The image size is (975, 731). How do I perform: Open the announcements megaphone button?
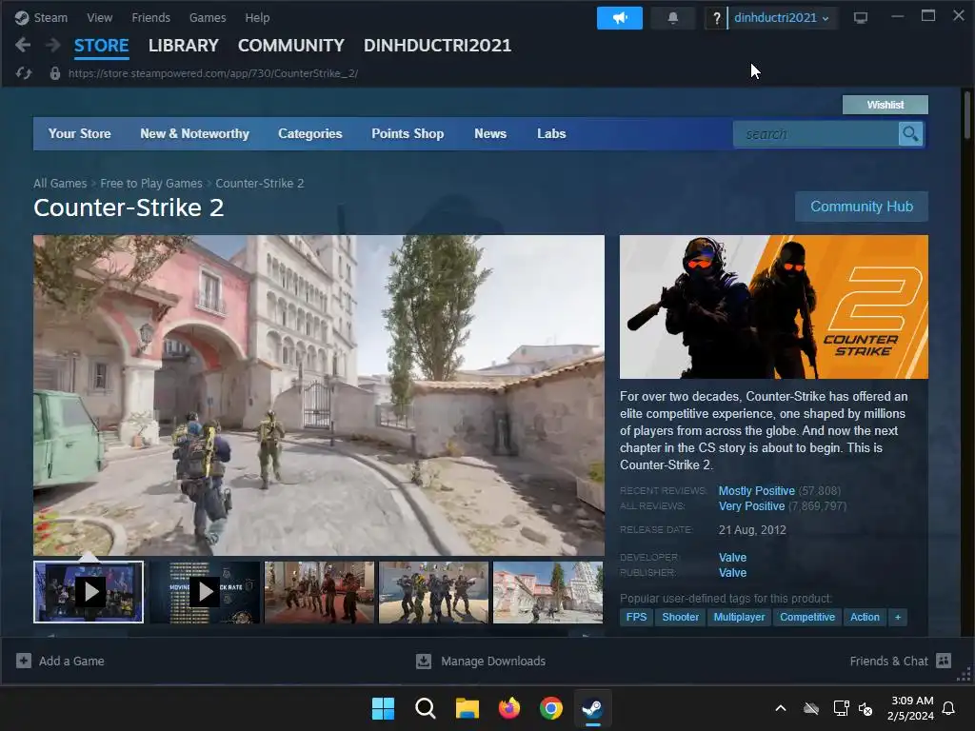click(x=619, y=18)
